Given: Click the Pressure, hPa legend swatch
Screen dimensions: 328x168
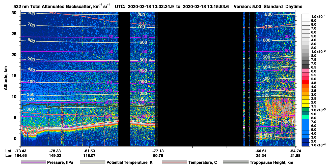Looking at the screenshot, I should (x=33, y=162).
